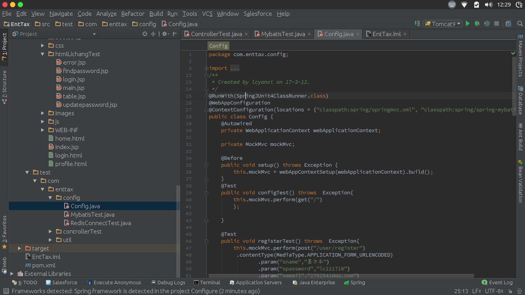Switch to the EntTax.iml tab

386,34
